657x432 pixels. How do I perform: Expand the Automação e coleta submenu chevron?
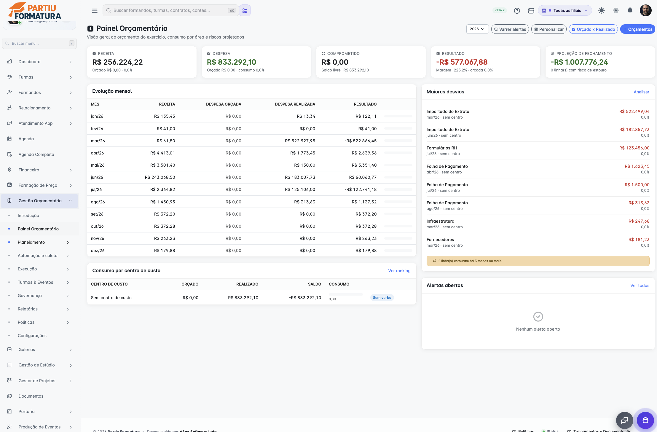point(68,256)
